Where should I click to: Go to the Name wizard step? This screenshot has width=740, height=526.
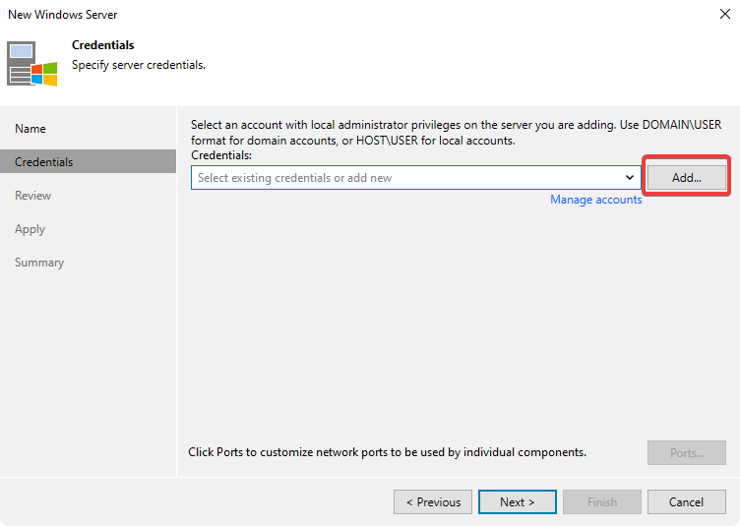click(x=31, y=129)
